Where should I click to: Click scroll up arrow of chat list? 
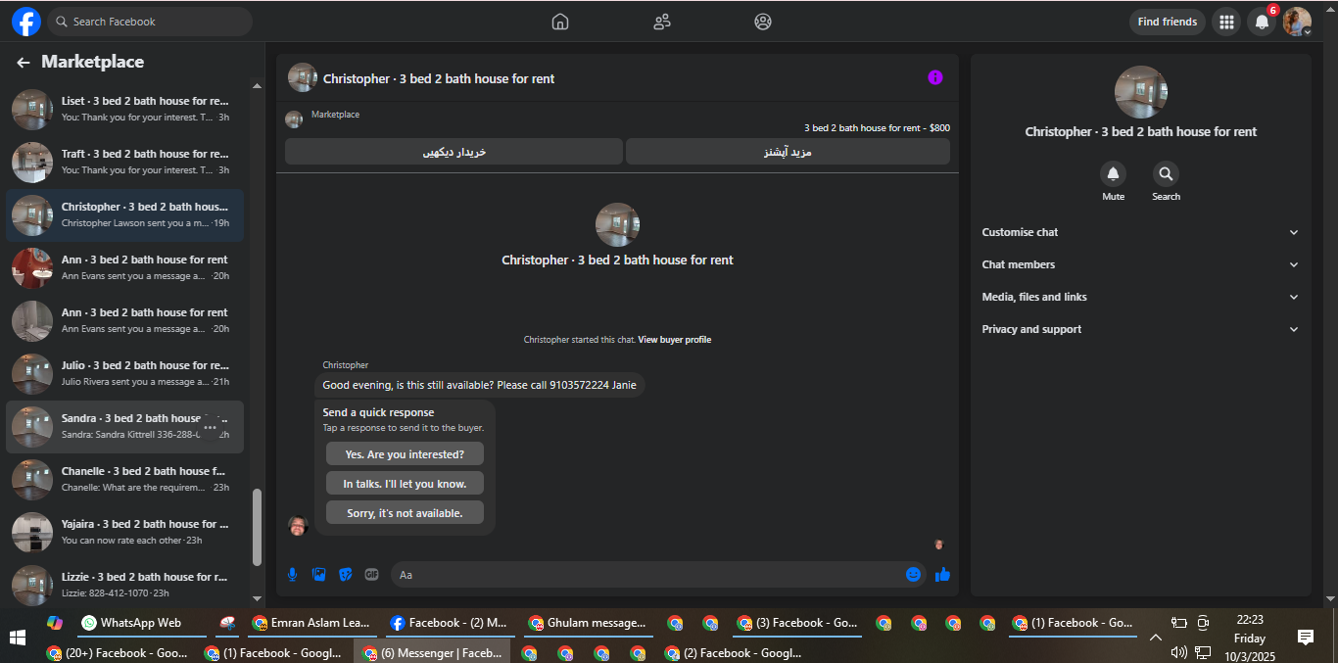(x=258, y=86)
